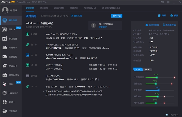Click the 内存条温度 slider handle

[x=156, y=103]
